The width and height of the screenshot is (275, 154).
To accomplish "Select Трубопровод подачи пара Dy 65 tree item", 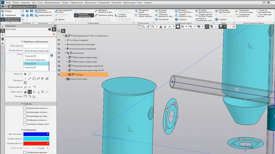I will coord(88,66).
